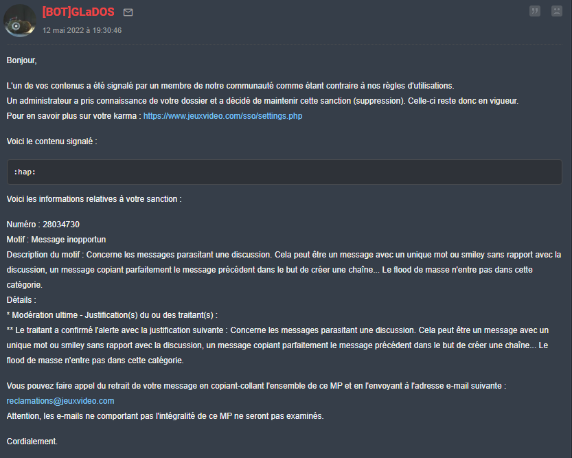Click the 12 mai 2022 timestamp
The width and height of the screenshot is (572, 458).
pos(82,30)
